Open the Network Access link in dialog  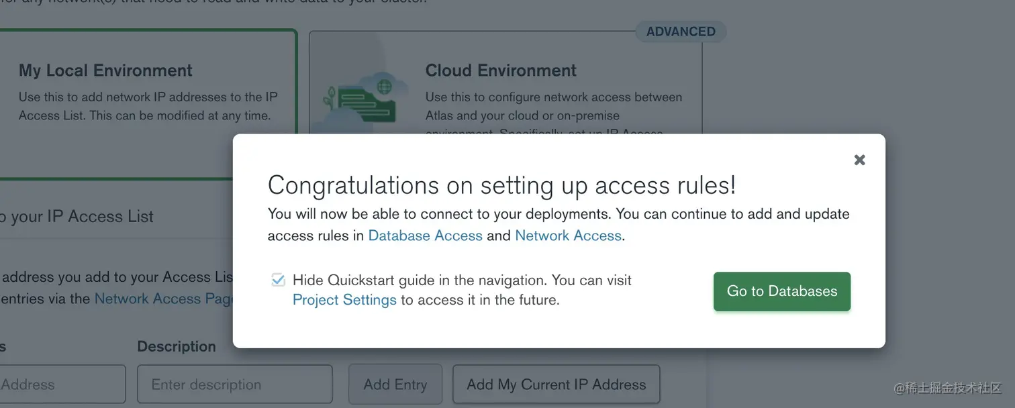point(568,236)
